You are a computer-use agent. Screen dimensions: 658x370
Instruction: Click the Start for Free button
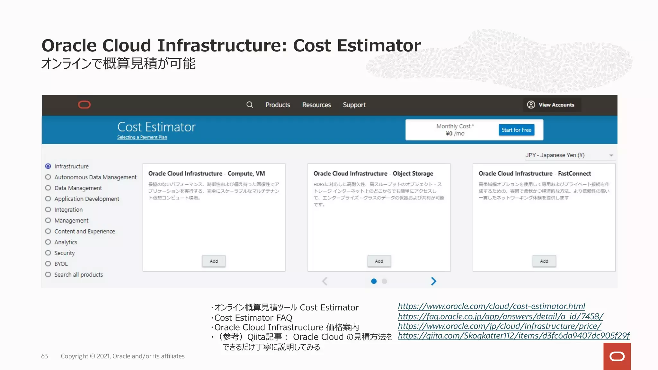(x=516, y=130)
